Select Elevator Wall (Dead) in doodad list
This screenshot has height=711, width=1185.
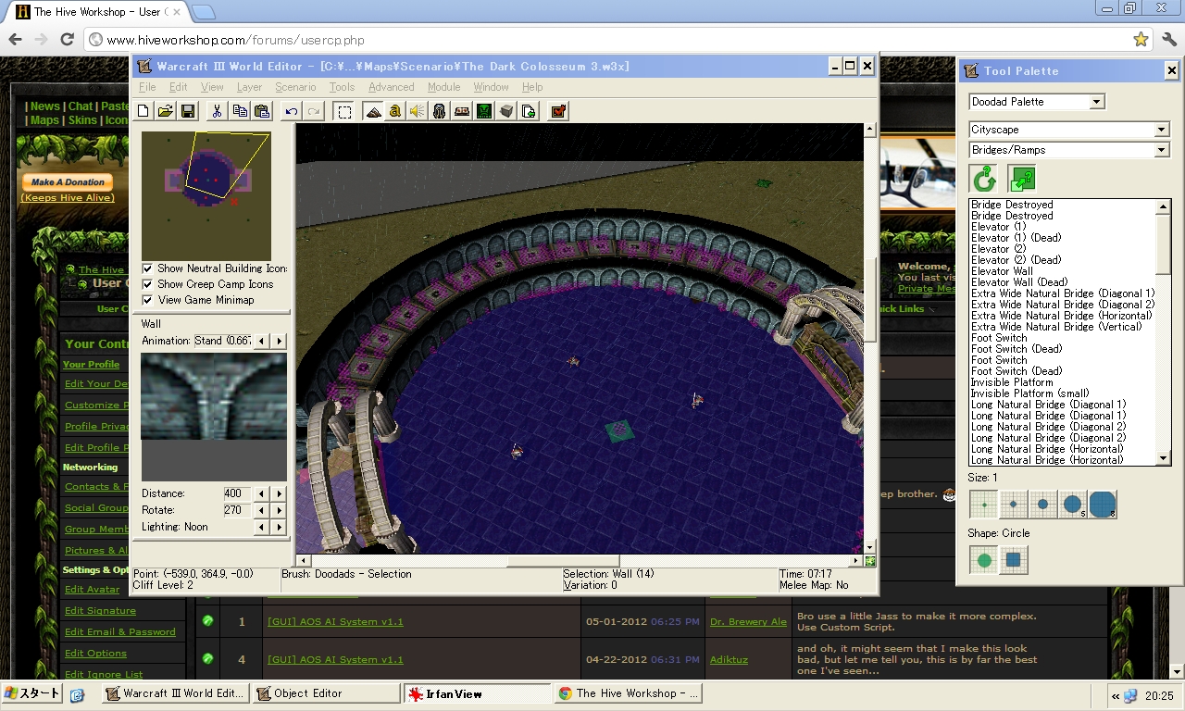pos(1018,282)
